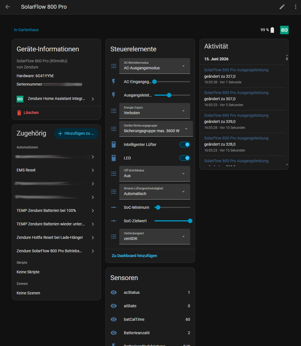Click the Batterieanzahl sensor row
Image resolution: width=301 pixels, height=346 pixels.
pos(150,333)
